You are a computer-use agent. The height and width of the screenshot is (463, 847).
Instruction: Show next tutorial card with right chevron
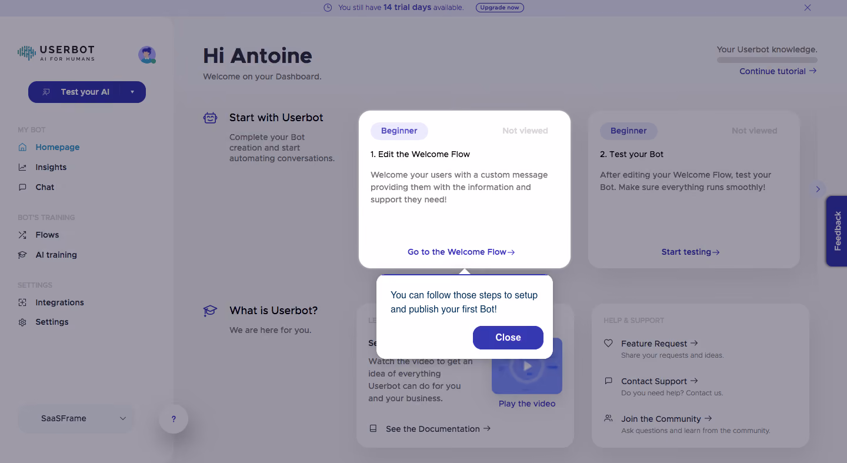point(818,189)
